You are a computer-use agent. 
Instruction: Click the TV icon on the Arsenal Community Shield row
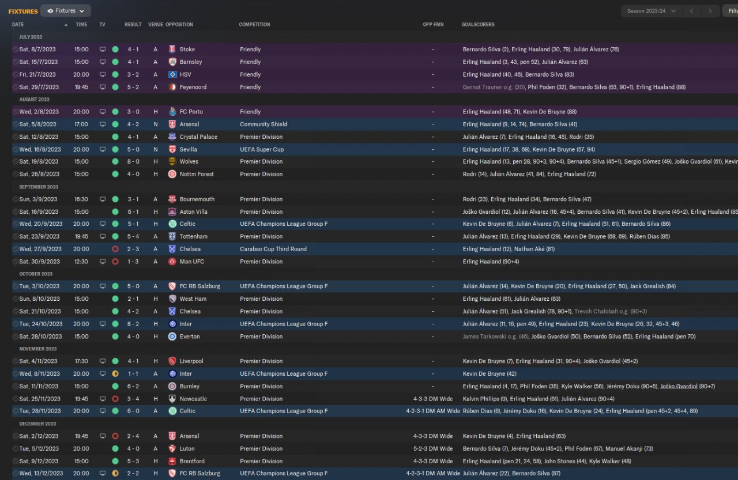[x=103, y=124]
